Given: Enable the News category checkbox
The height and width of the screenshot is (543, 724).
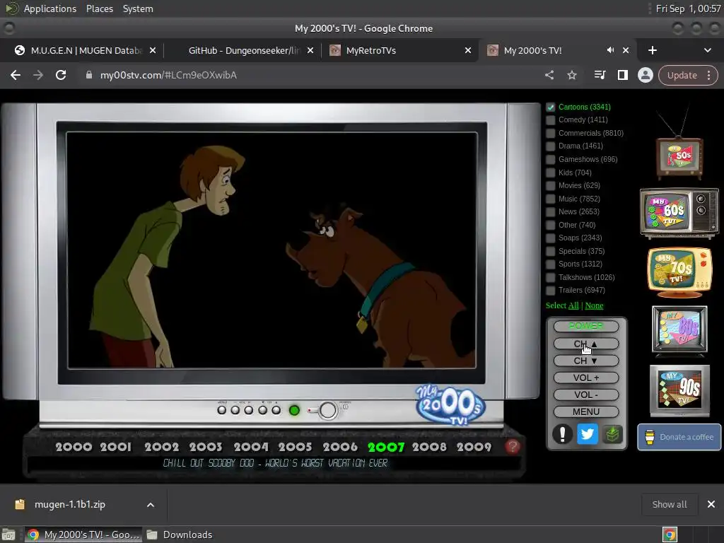Looking at the screenshot, I should (x=550, y=212).
